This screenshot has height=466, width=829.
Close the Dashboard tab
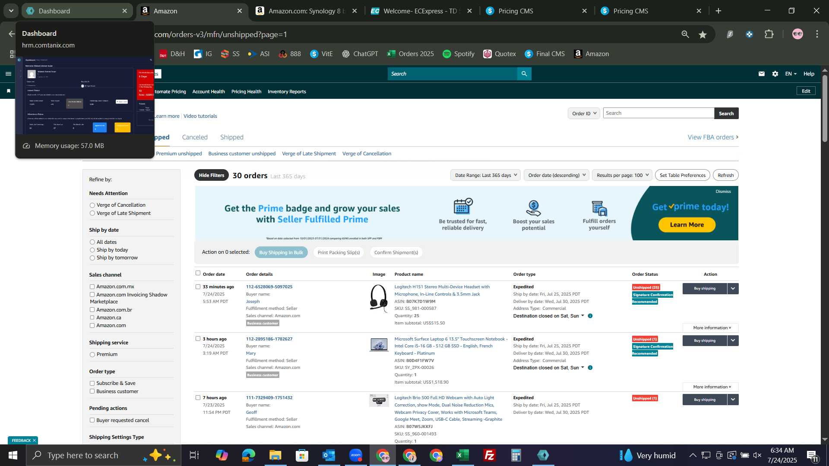point(125,11)
